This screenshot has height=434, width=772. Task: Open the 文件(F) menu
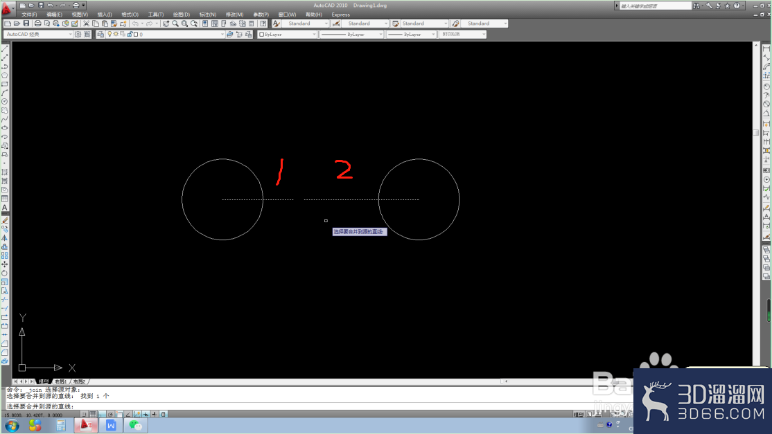(29, 15)
